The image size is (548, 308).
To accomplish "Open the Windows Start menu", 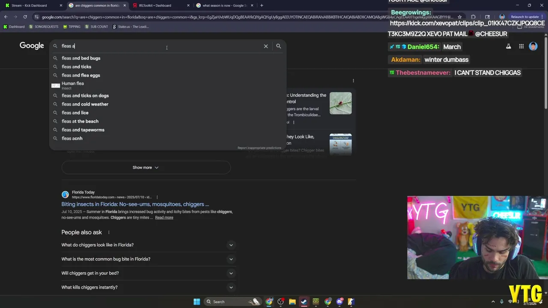I will tap(197, 302).
